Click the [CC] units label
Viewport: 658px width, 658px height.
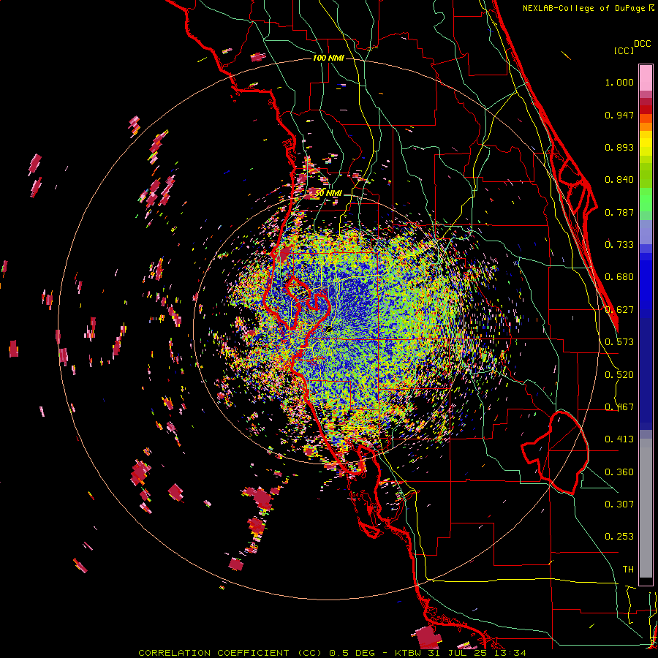click(x=624, y=50)
